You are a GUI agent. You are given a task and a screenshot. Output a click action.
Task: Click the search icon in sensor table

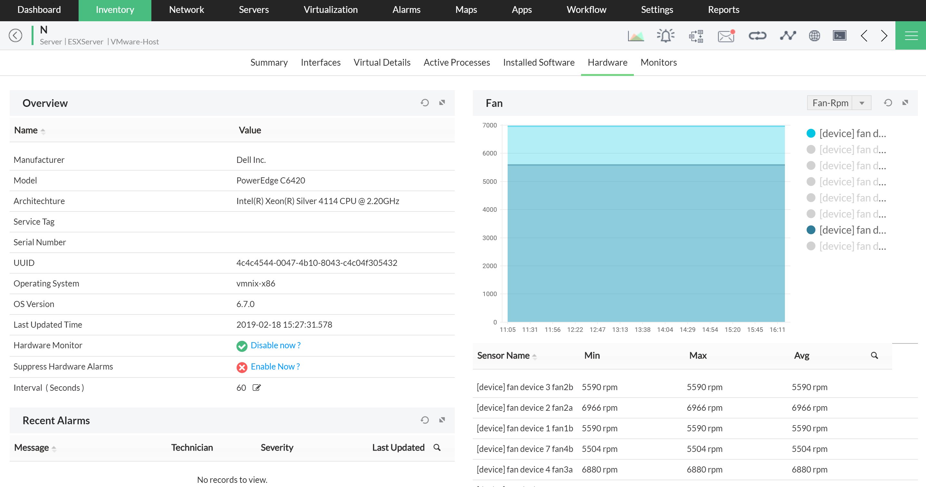(x=874, y=355)
